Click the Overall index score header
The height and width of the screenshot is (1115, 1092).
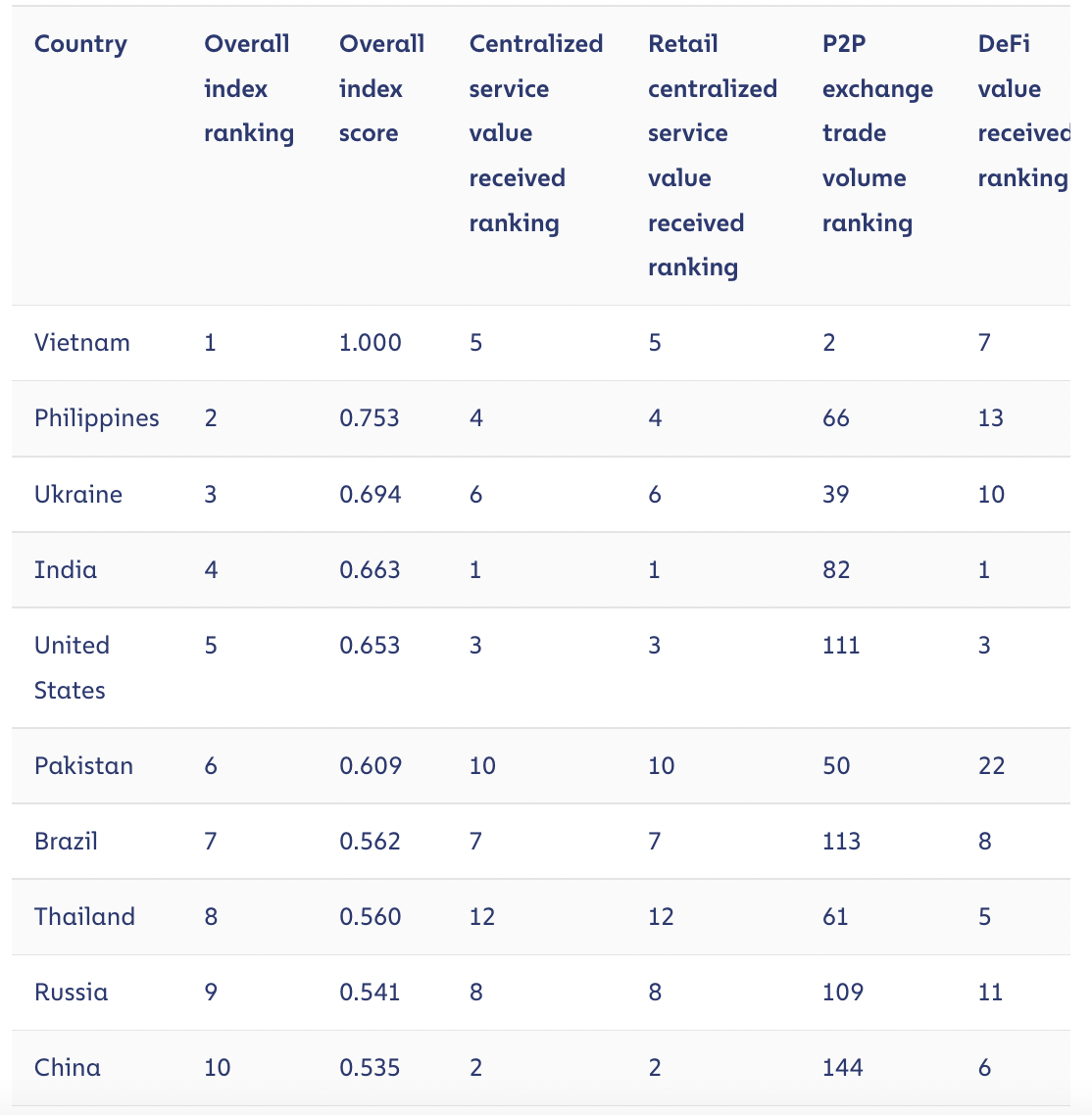381,89
